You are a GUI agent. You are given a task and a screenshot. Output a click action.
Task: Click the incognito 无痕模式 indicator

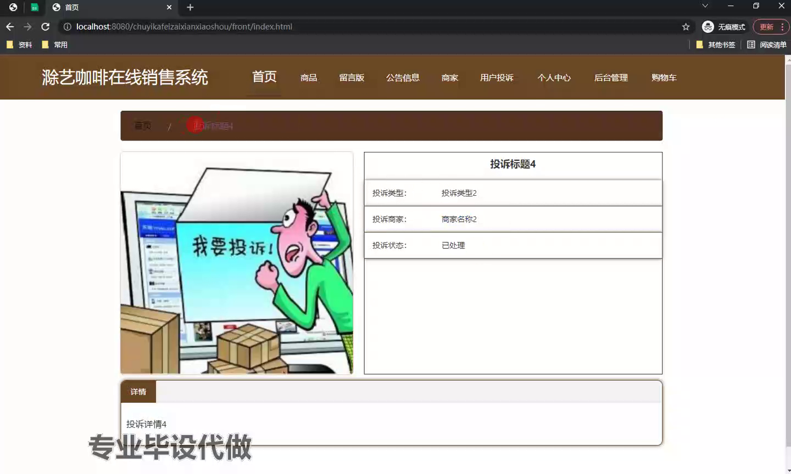[724, 26]
